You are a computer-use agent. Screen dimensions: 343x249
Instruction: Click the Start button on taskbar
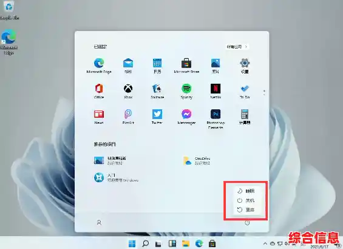[132, 244]
